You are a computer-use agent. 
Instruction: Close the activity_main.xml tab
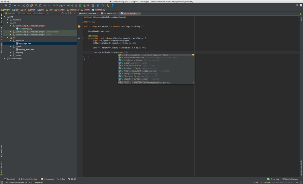98,13
